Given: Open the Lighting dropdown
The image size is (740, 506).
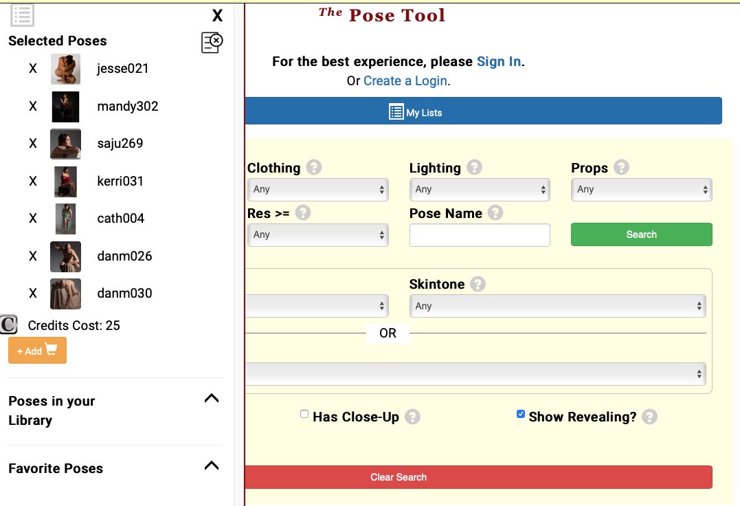Looking at the screenshot, I should pos(480,190).
